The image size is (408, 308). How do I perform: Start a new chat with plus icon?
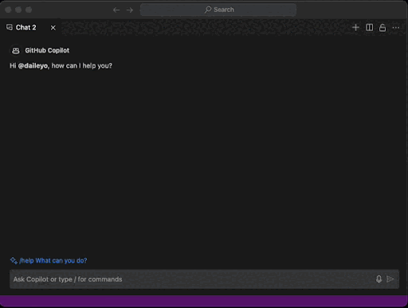pos(355,27)
